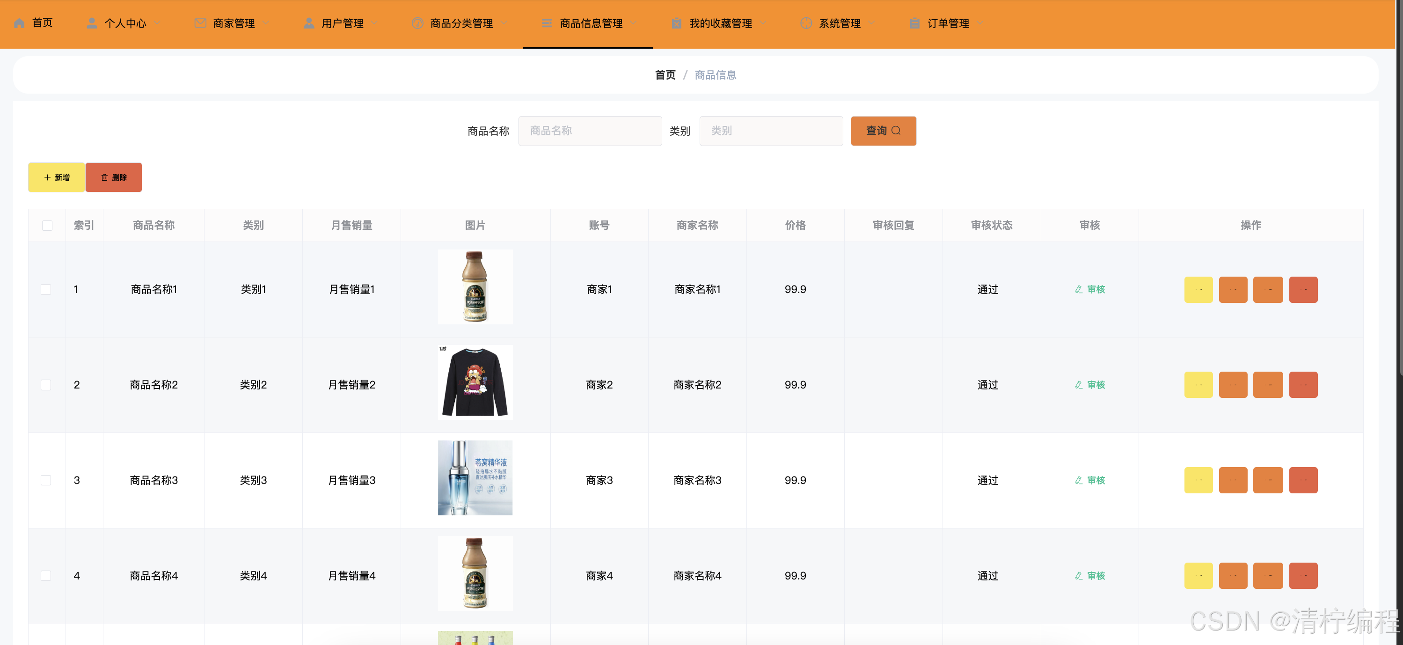Select the checkbox for row 4

[46, 576]
